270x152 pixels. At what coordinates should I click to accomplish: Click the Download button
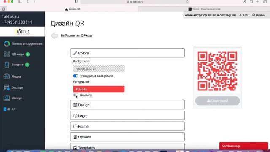(x=217, y=101)
